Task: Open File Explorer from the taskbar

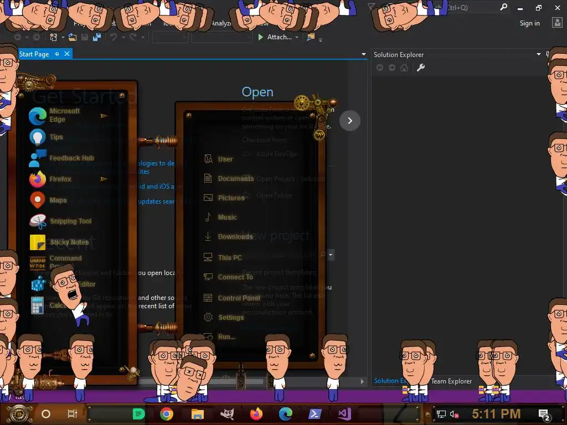Action: point(198,414)
